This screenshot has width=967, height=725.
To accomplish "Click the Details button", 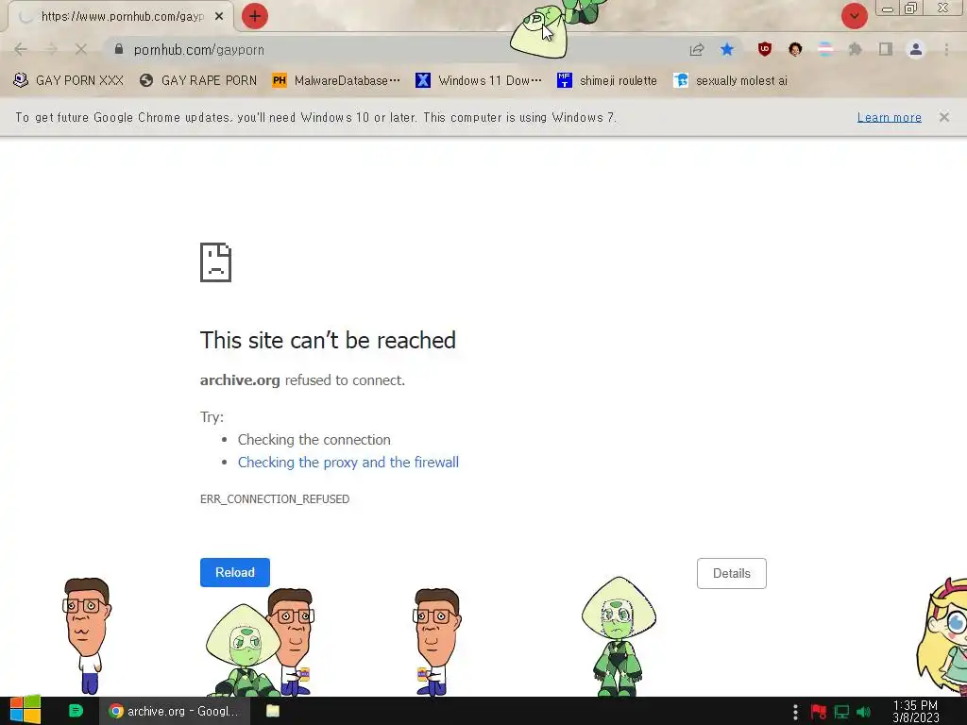I will coord(732,573).
